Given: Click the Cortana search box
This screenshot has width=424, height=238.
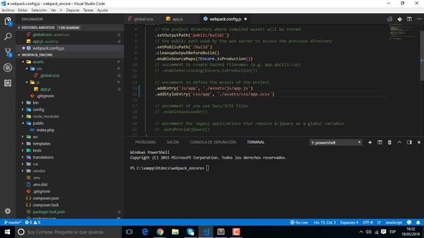Looking at the screenshot, I should point(69,232).
